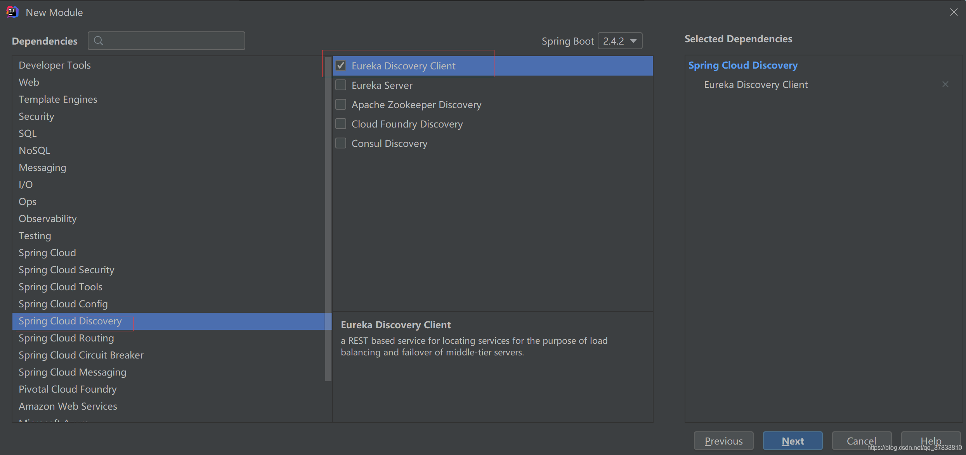Click the search magnifier icon
966x455 pixels.
click(x=99, y=41)
